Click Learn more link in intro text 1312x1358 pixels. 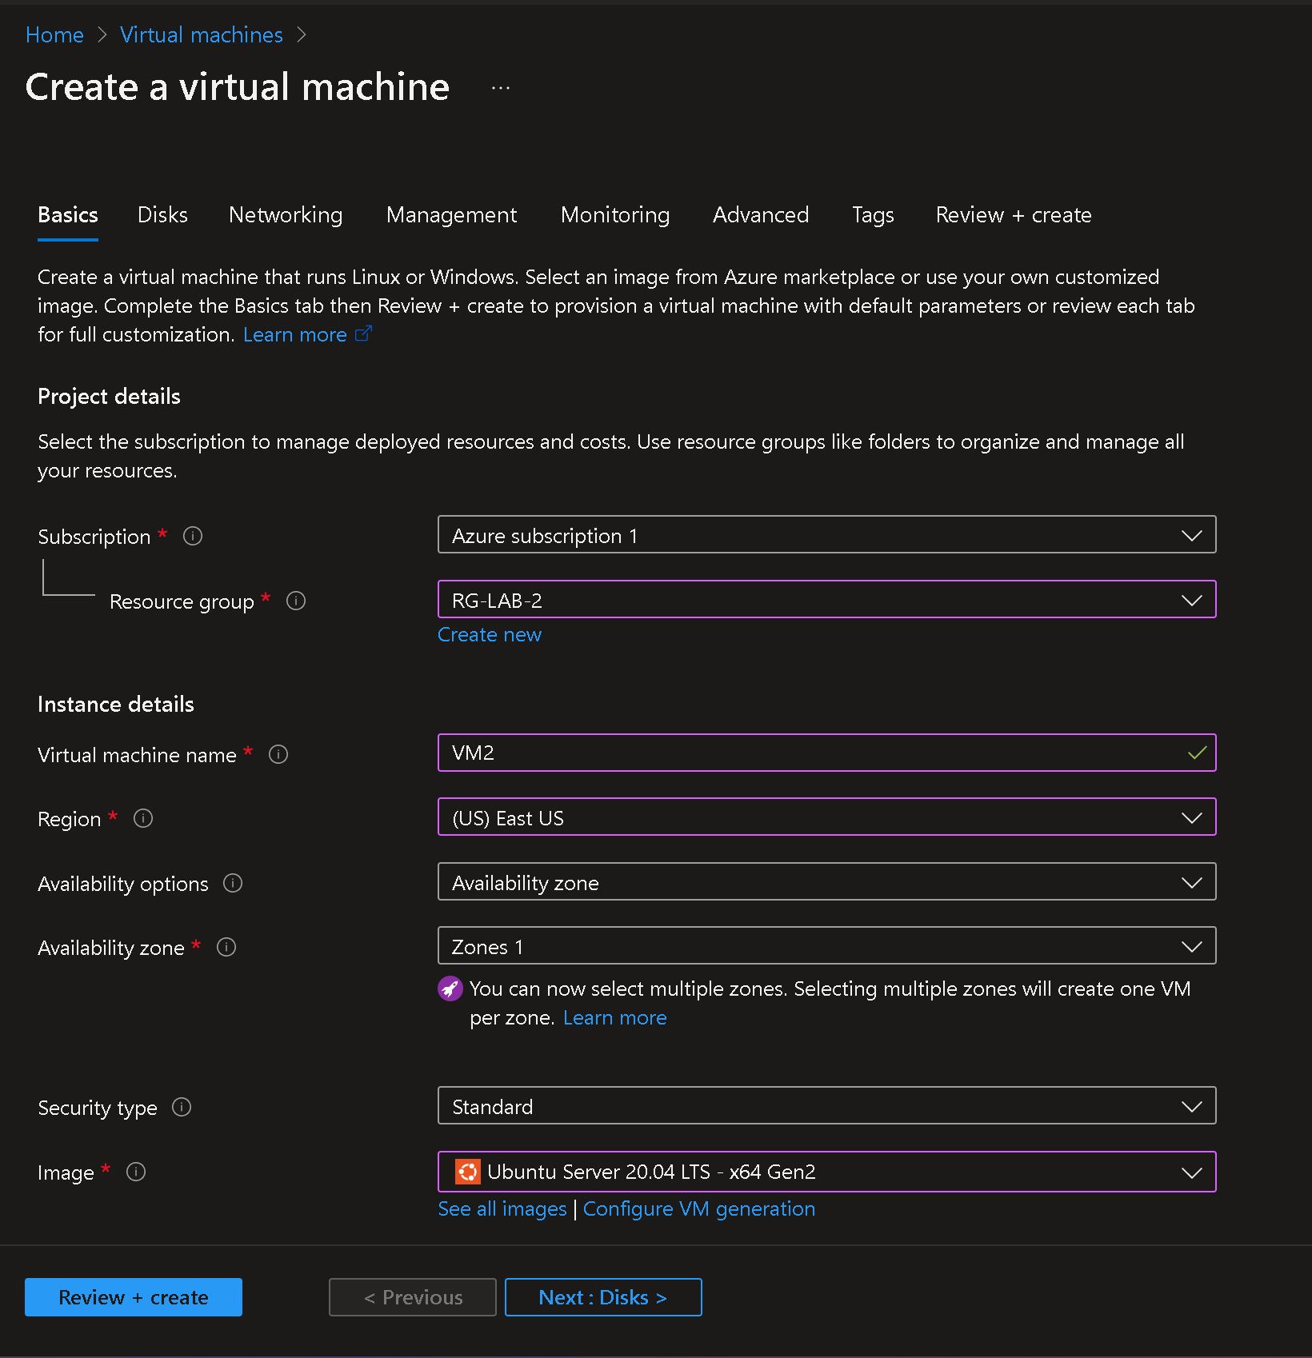(x=295, y=335)
